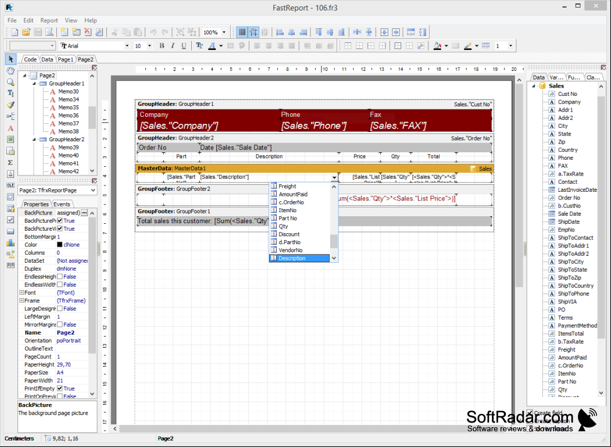The height and width of the screenshot is (447, 611).
Task: Insert a Picture object
Action: tap(10, 140)
